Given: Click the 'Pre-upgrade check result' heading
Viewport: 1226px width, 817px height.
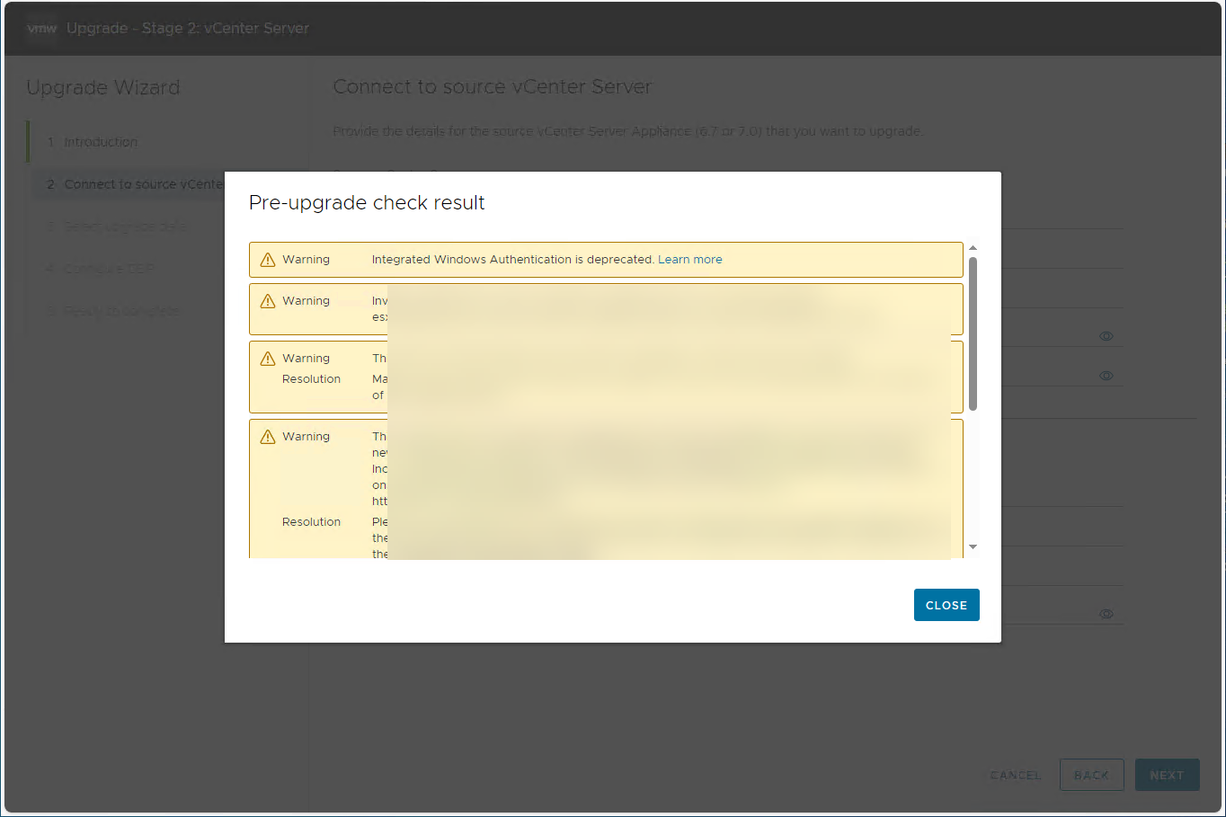Looking at the screenshot, I should 367,203.
